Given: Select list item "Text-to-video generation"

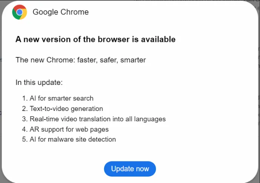Looking at the screenshot, I should pyautogui.click(x=66, y=109).
